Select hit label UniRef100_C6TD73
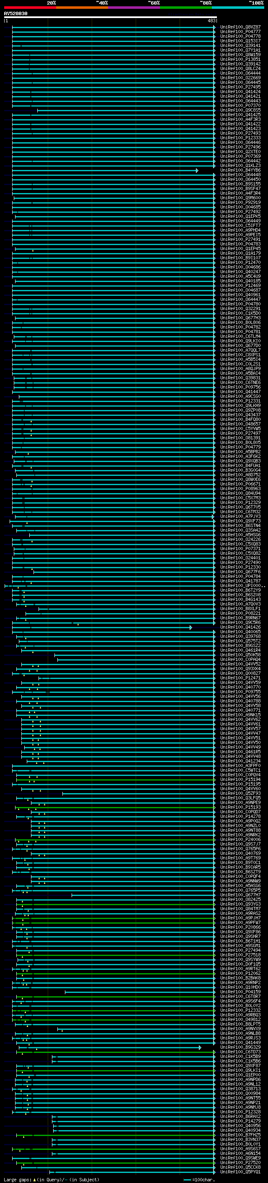268x1183 pixels. pos(240,1052)
